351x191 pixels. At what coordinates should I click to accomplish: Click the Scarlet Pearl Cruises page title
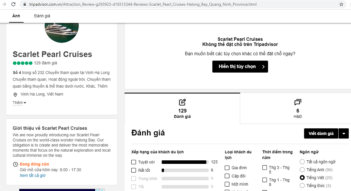click(52, 54)
